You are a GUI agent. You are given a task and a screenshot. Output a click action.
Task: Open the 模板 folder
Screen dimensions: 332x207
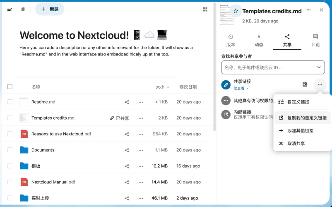36,166
